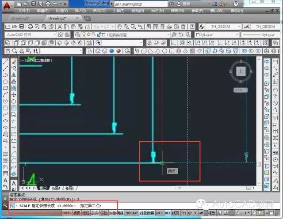
Task: Switch to 布局1 layout tab
Action: (x=56, y=188)
